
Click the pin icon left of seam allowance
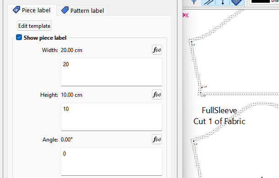(x=194, y=2)
